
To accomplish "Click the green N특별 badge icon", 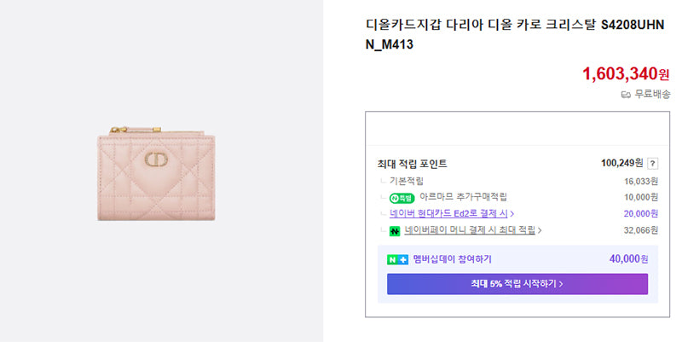I will click(x=402, y=199).
